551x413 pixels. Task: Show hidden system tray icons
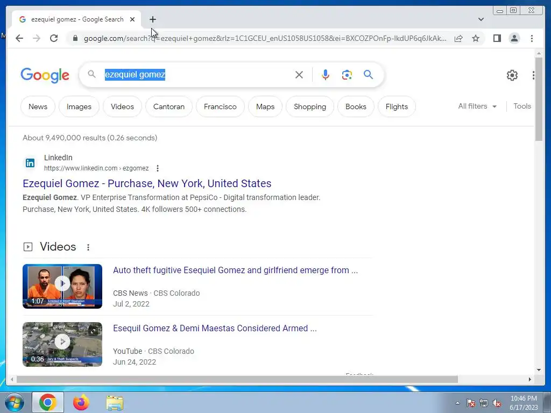tap(457, 403)
